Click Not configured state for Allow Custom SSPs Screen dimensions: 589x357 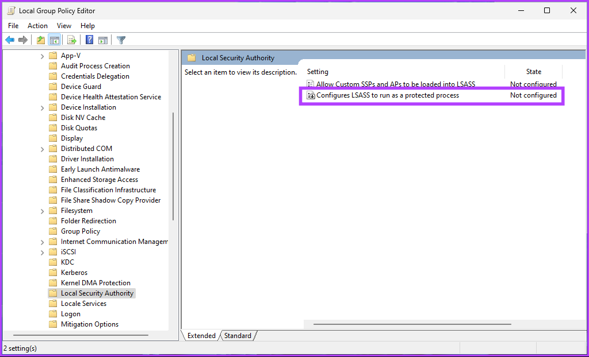(533, 84)
